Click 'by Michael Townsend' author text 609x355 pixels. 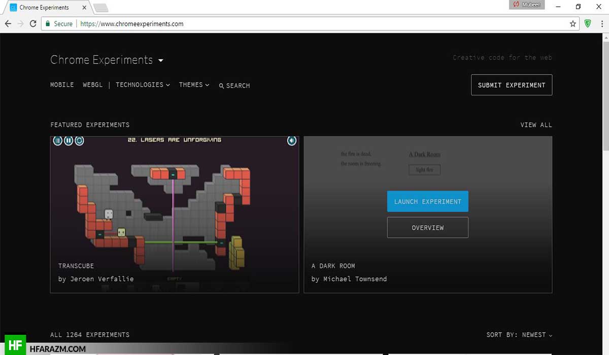tap(349, 279)
